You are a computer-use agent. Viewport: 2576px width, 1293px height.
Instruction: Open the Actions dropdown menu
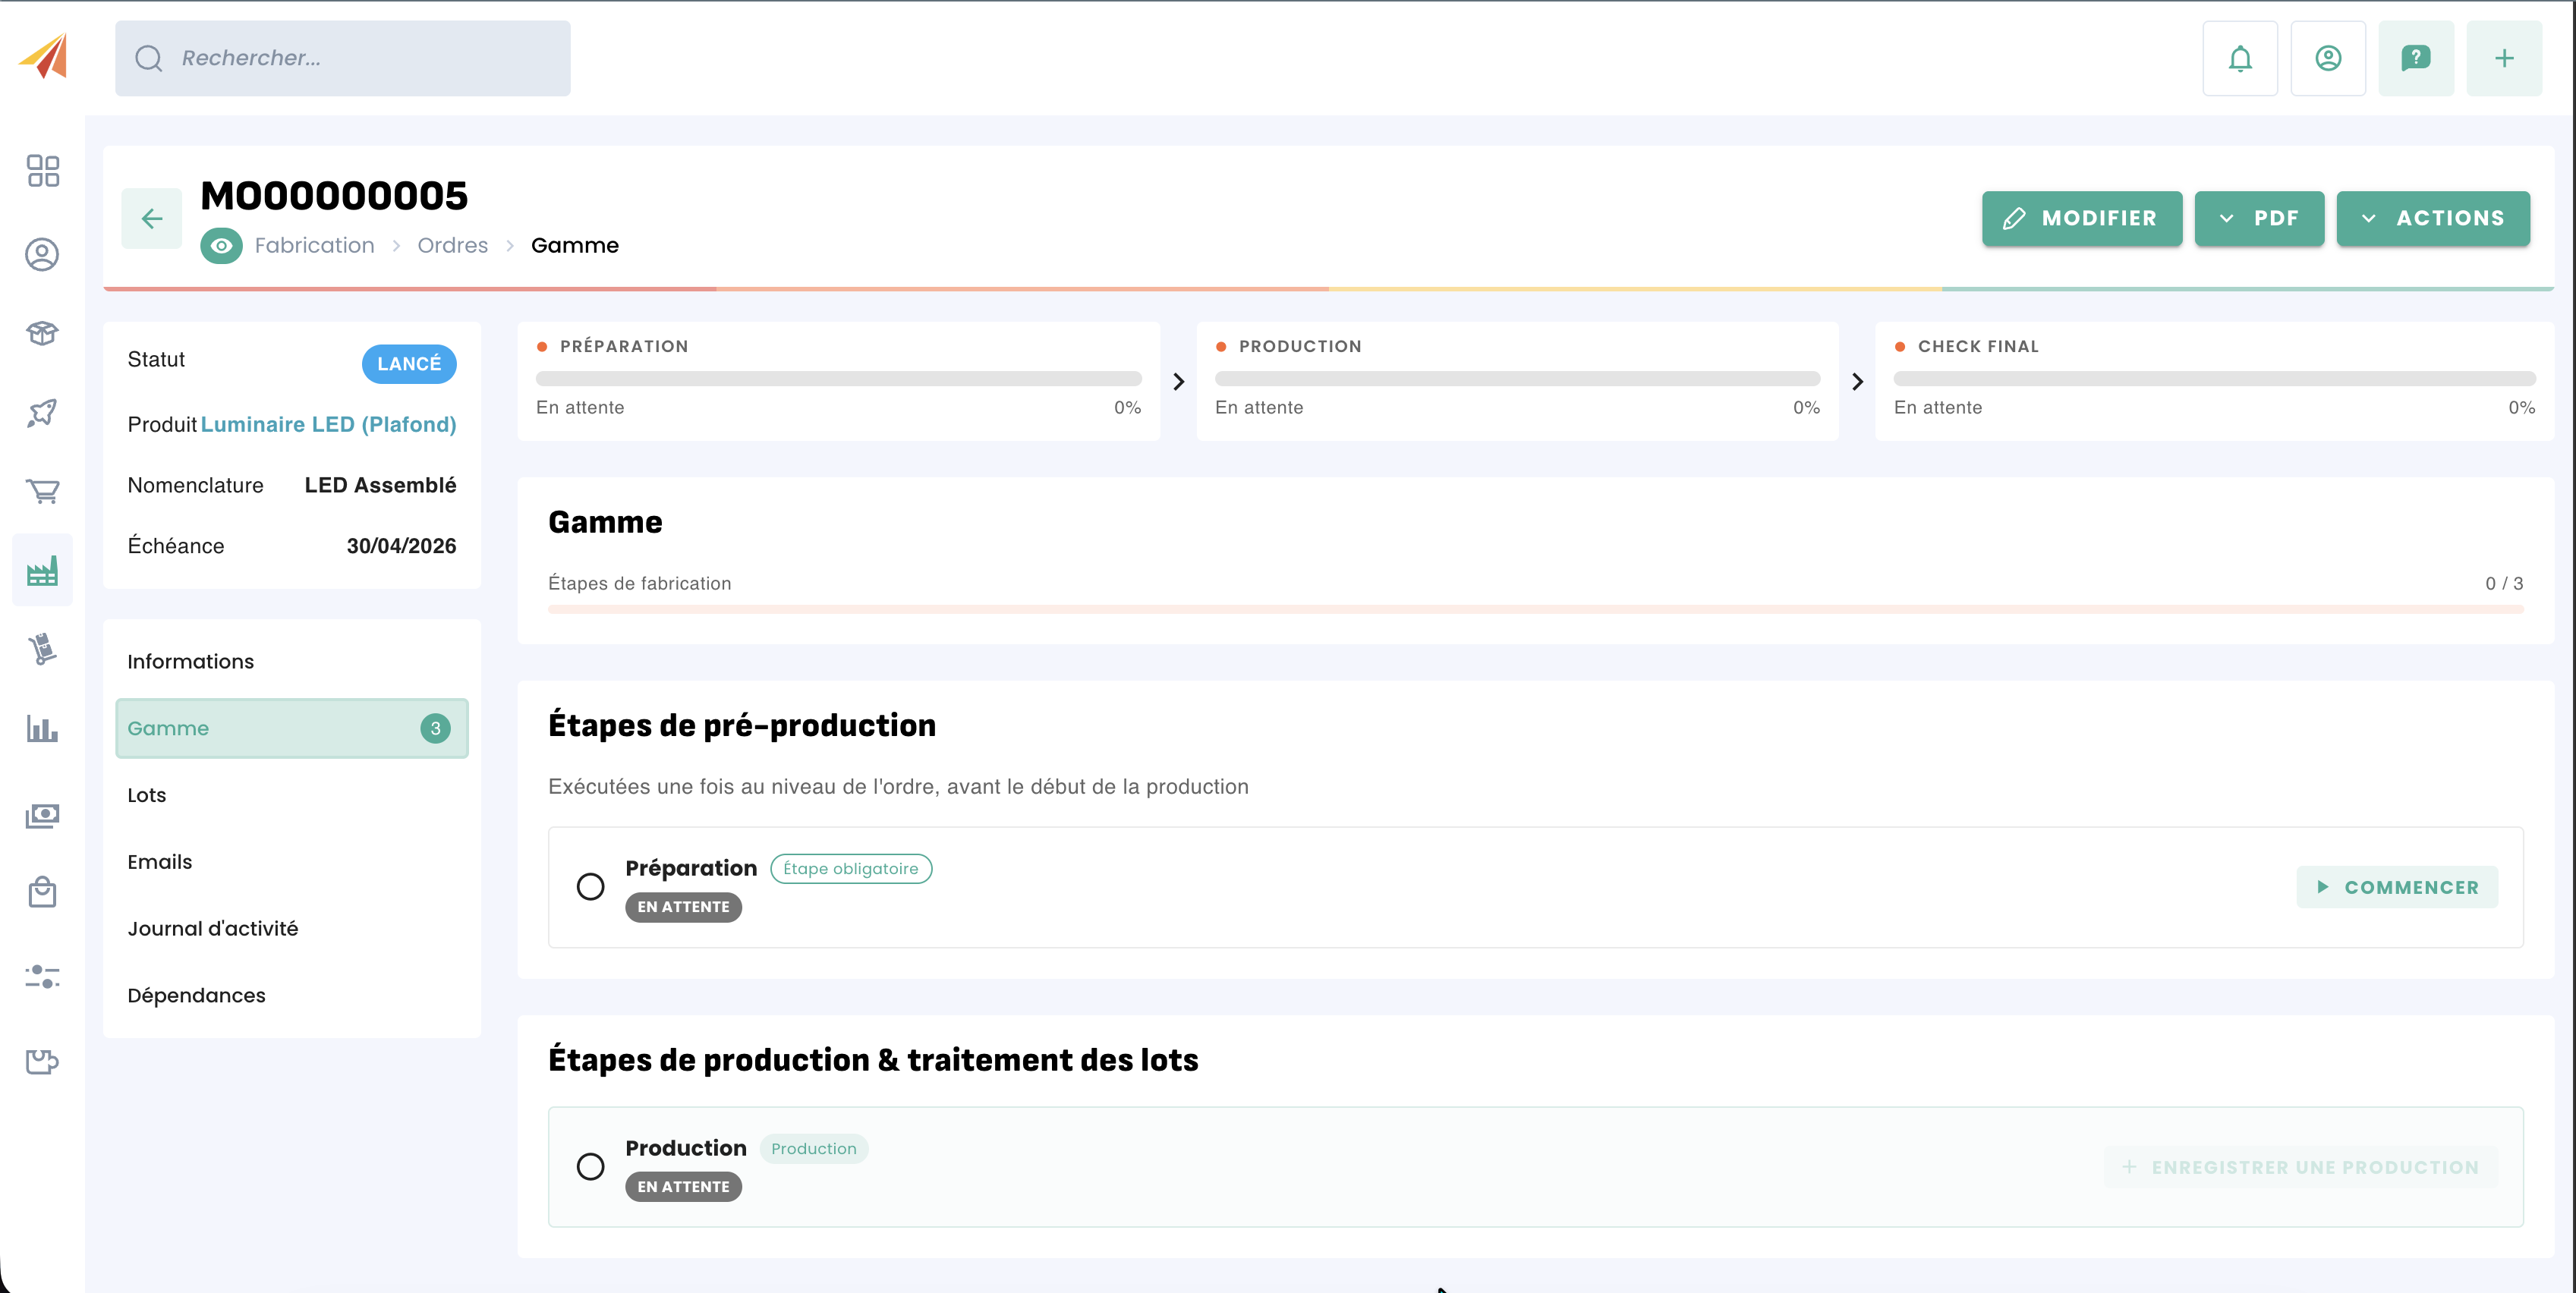(2432, 218)
